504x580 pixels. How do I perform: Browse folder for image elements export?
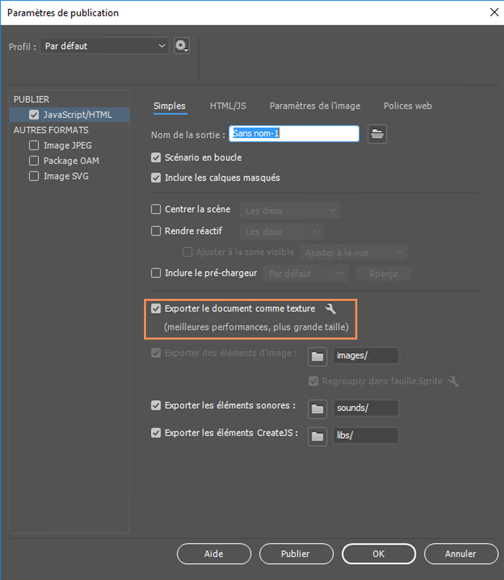[317, 356]
